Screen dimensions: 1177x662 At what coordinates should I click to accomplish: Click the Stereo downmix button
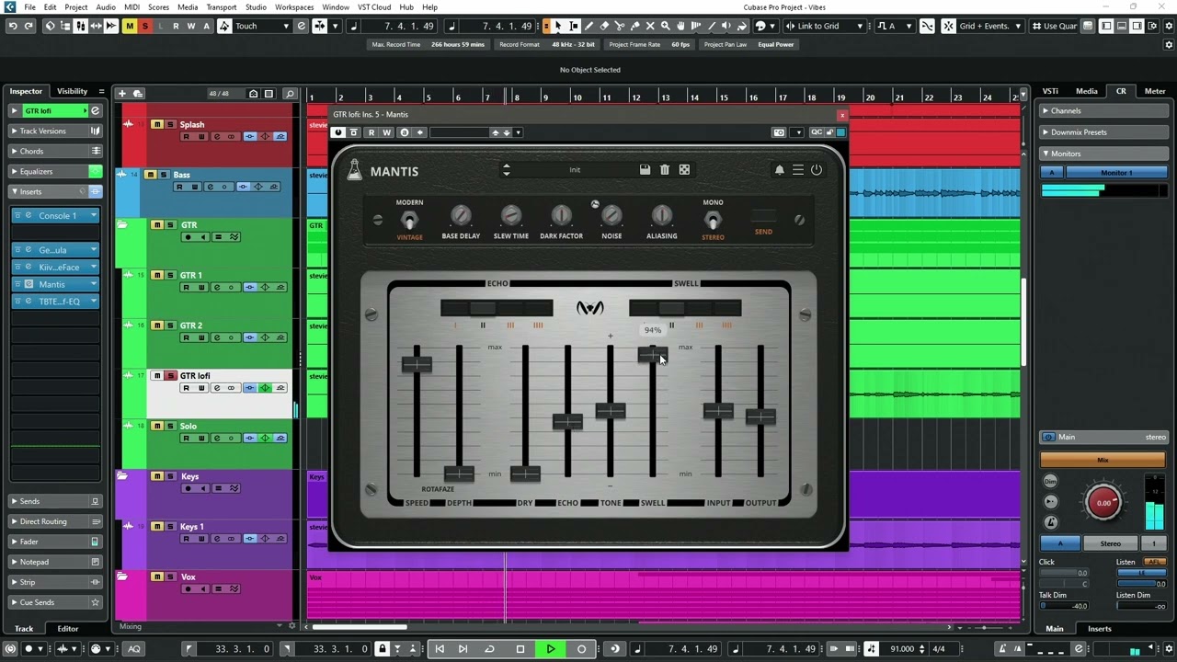click(1111, 543)
